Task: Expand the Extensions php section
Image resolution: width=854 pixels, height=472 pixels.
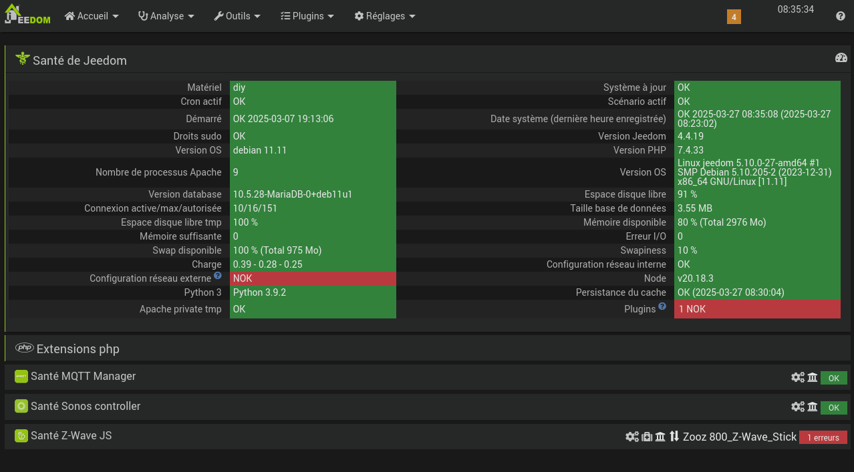Action: (78, 349)
